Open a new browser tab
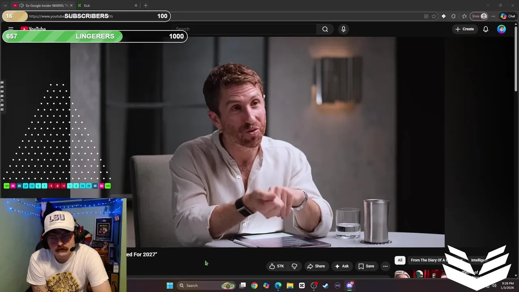 click(146, 5)
